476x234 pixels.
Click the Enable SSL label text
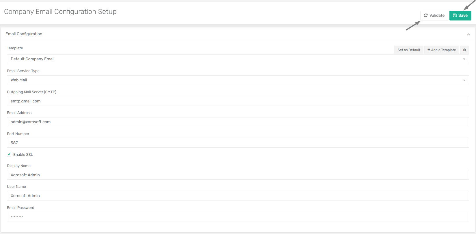point(23,155)
